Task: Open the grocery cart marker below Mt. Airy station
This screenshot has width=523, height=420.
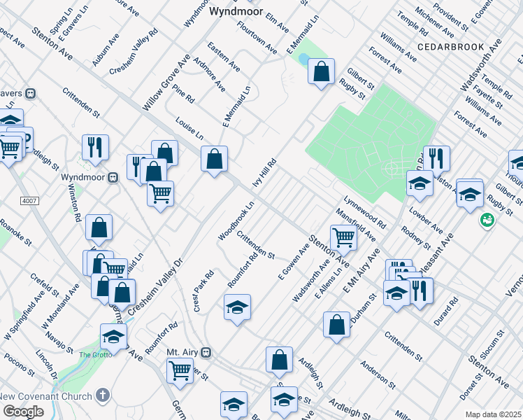Action: coord(180,373)
